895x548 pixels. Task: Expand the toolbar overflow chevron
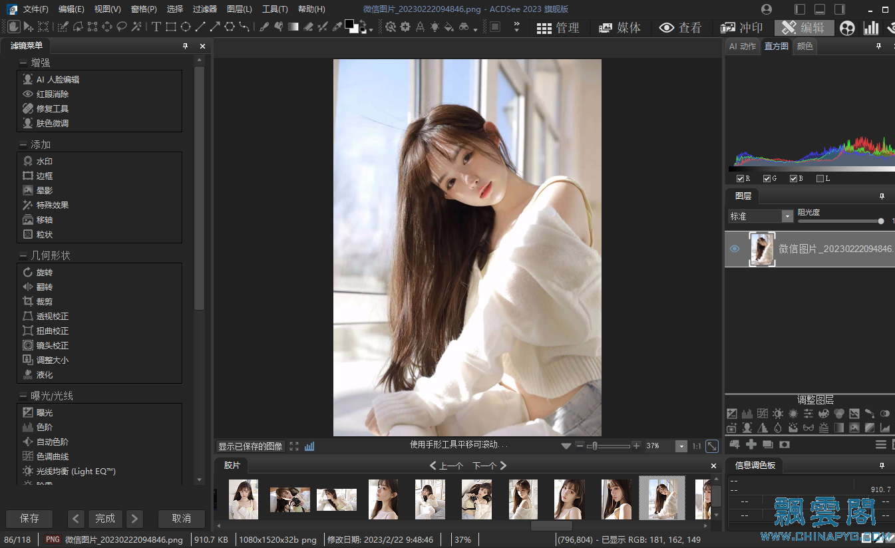pyautogui.click(x=517, y=27)
